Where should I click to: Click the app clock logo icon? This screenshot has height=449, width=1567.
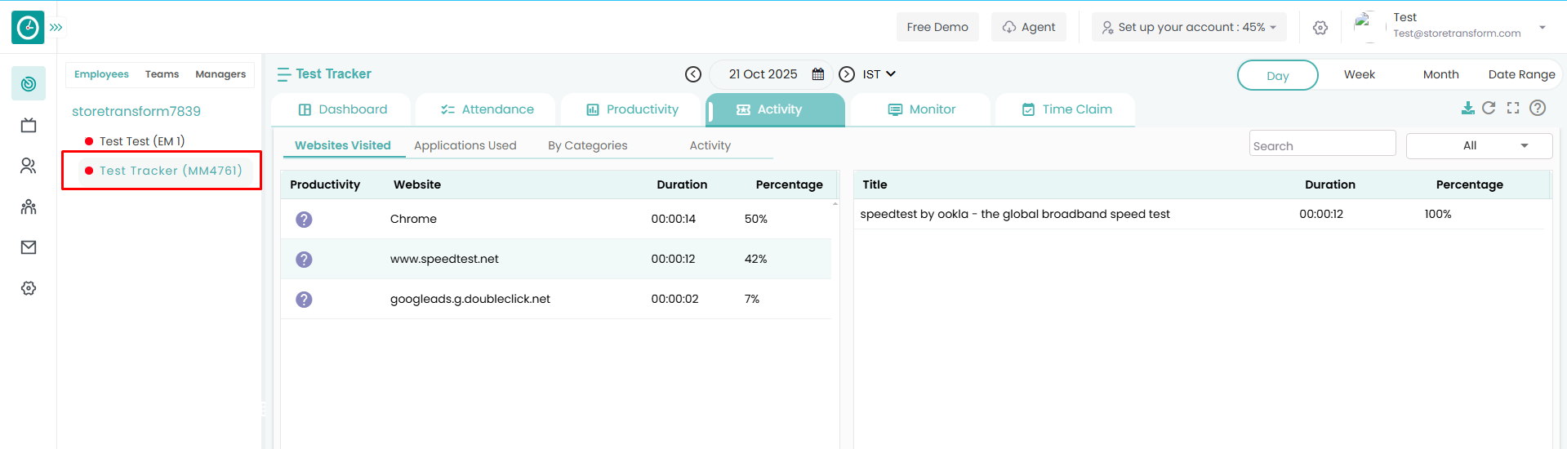(28, 27)
